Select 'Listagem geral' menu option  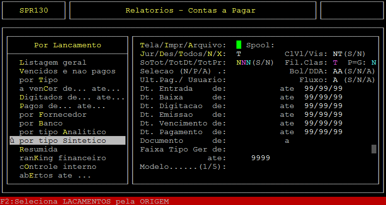[53, 62]
